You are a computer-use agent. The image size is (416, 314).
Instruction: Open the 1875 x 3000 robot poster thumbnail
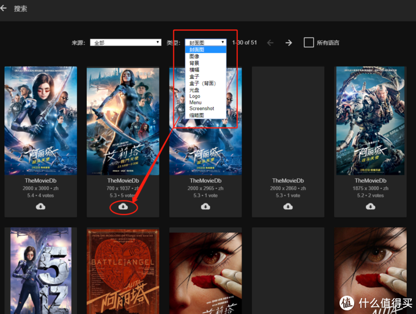click(x=370, y=120)
